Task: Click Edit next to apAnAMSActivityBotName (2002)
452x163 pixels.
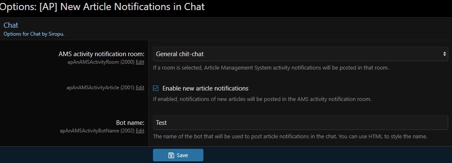Action: 140,130
